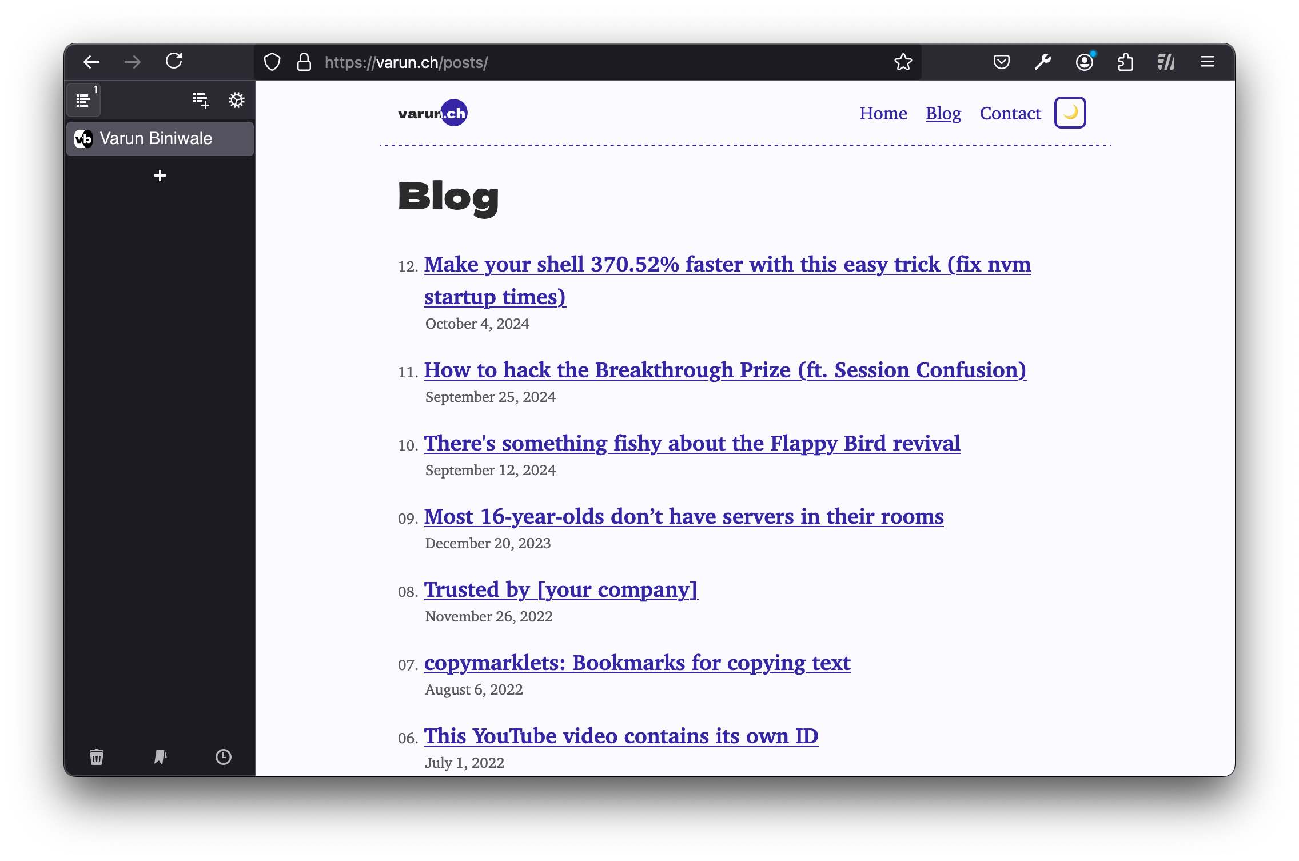Viewport: 1299px width, 861px height.
Task: Save page to Pocket
Action: coord(1002,62)
